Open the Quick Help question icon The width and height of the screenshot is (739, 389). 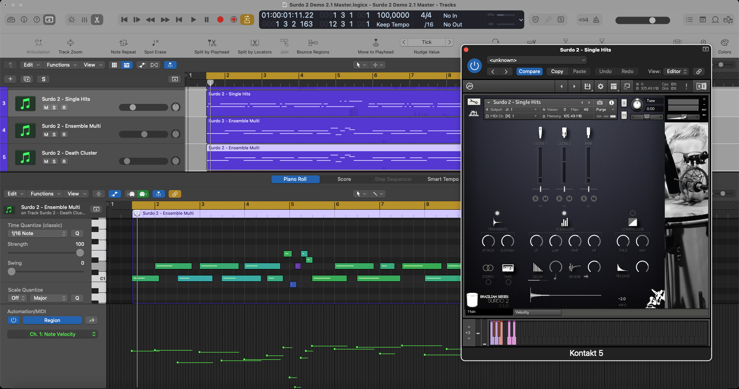coord(37,20)
